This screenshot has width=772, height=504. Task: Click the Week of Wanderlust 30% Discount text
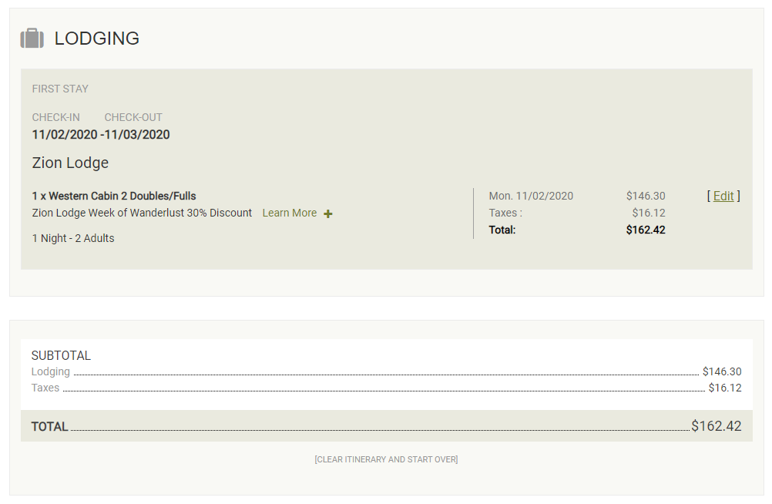click(142, 213)
